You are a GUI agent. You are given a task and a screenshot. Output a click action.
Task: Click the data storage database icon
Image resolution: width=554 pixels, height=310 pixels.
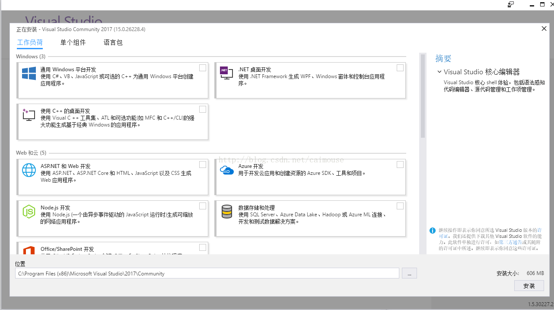(x=226, y=212)
